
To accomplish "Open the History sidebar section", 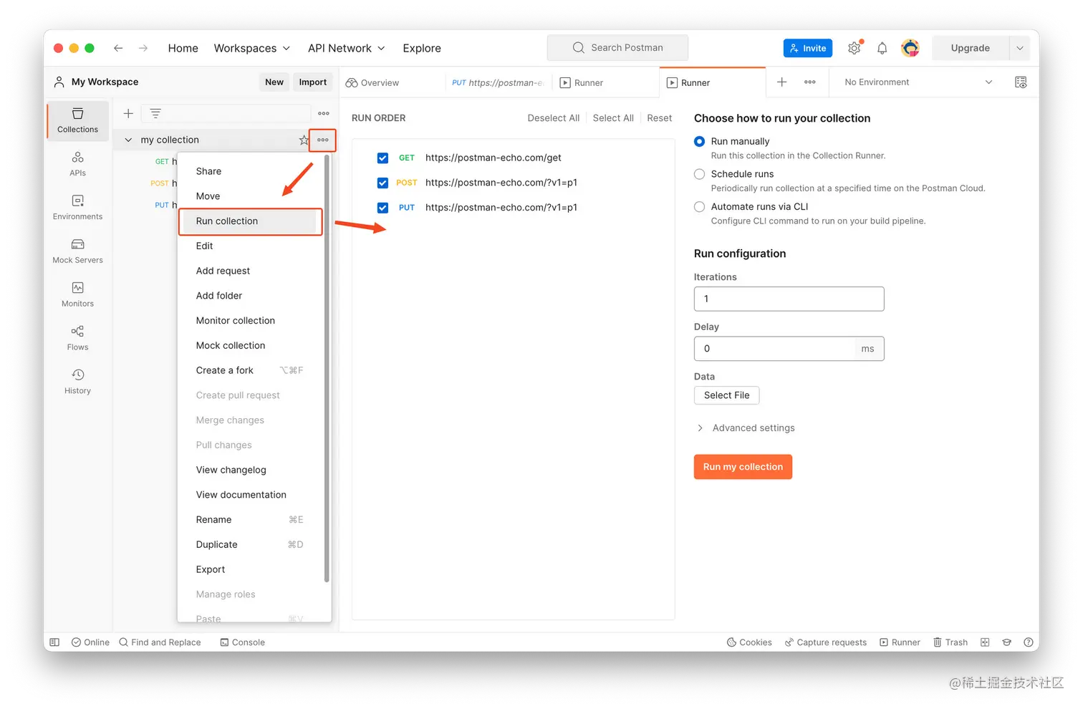I will coord(77,382).
